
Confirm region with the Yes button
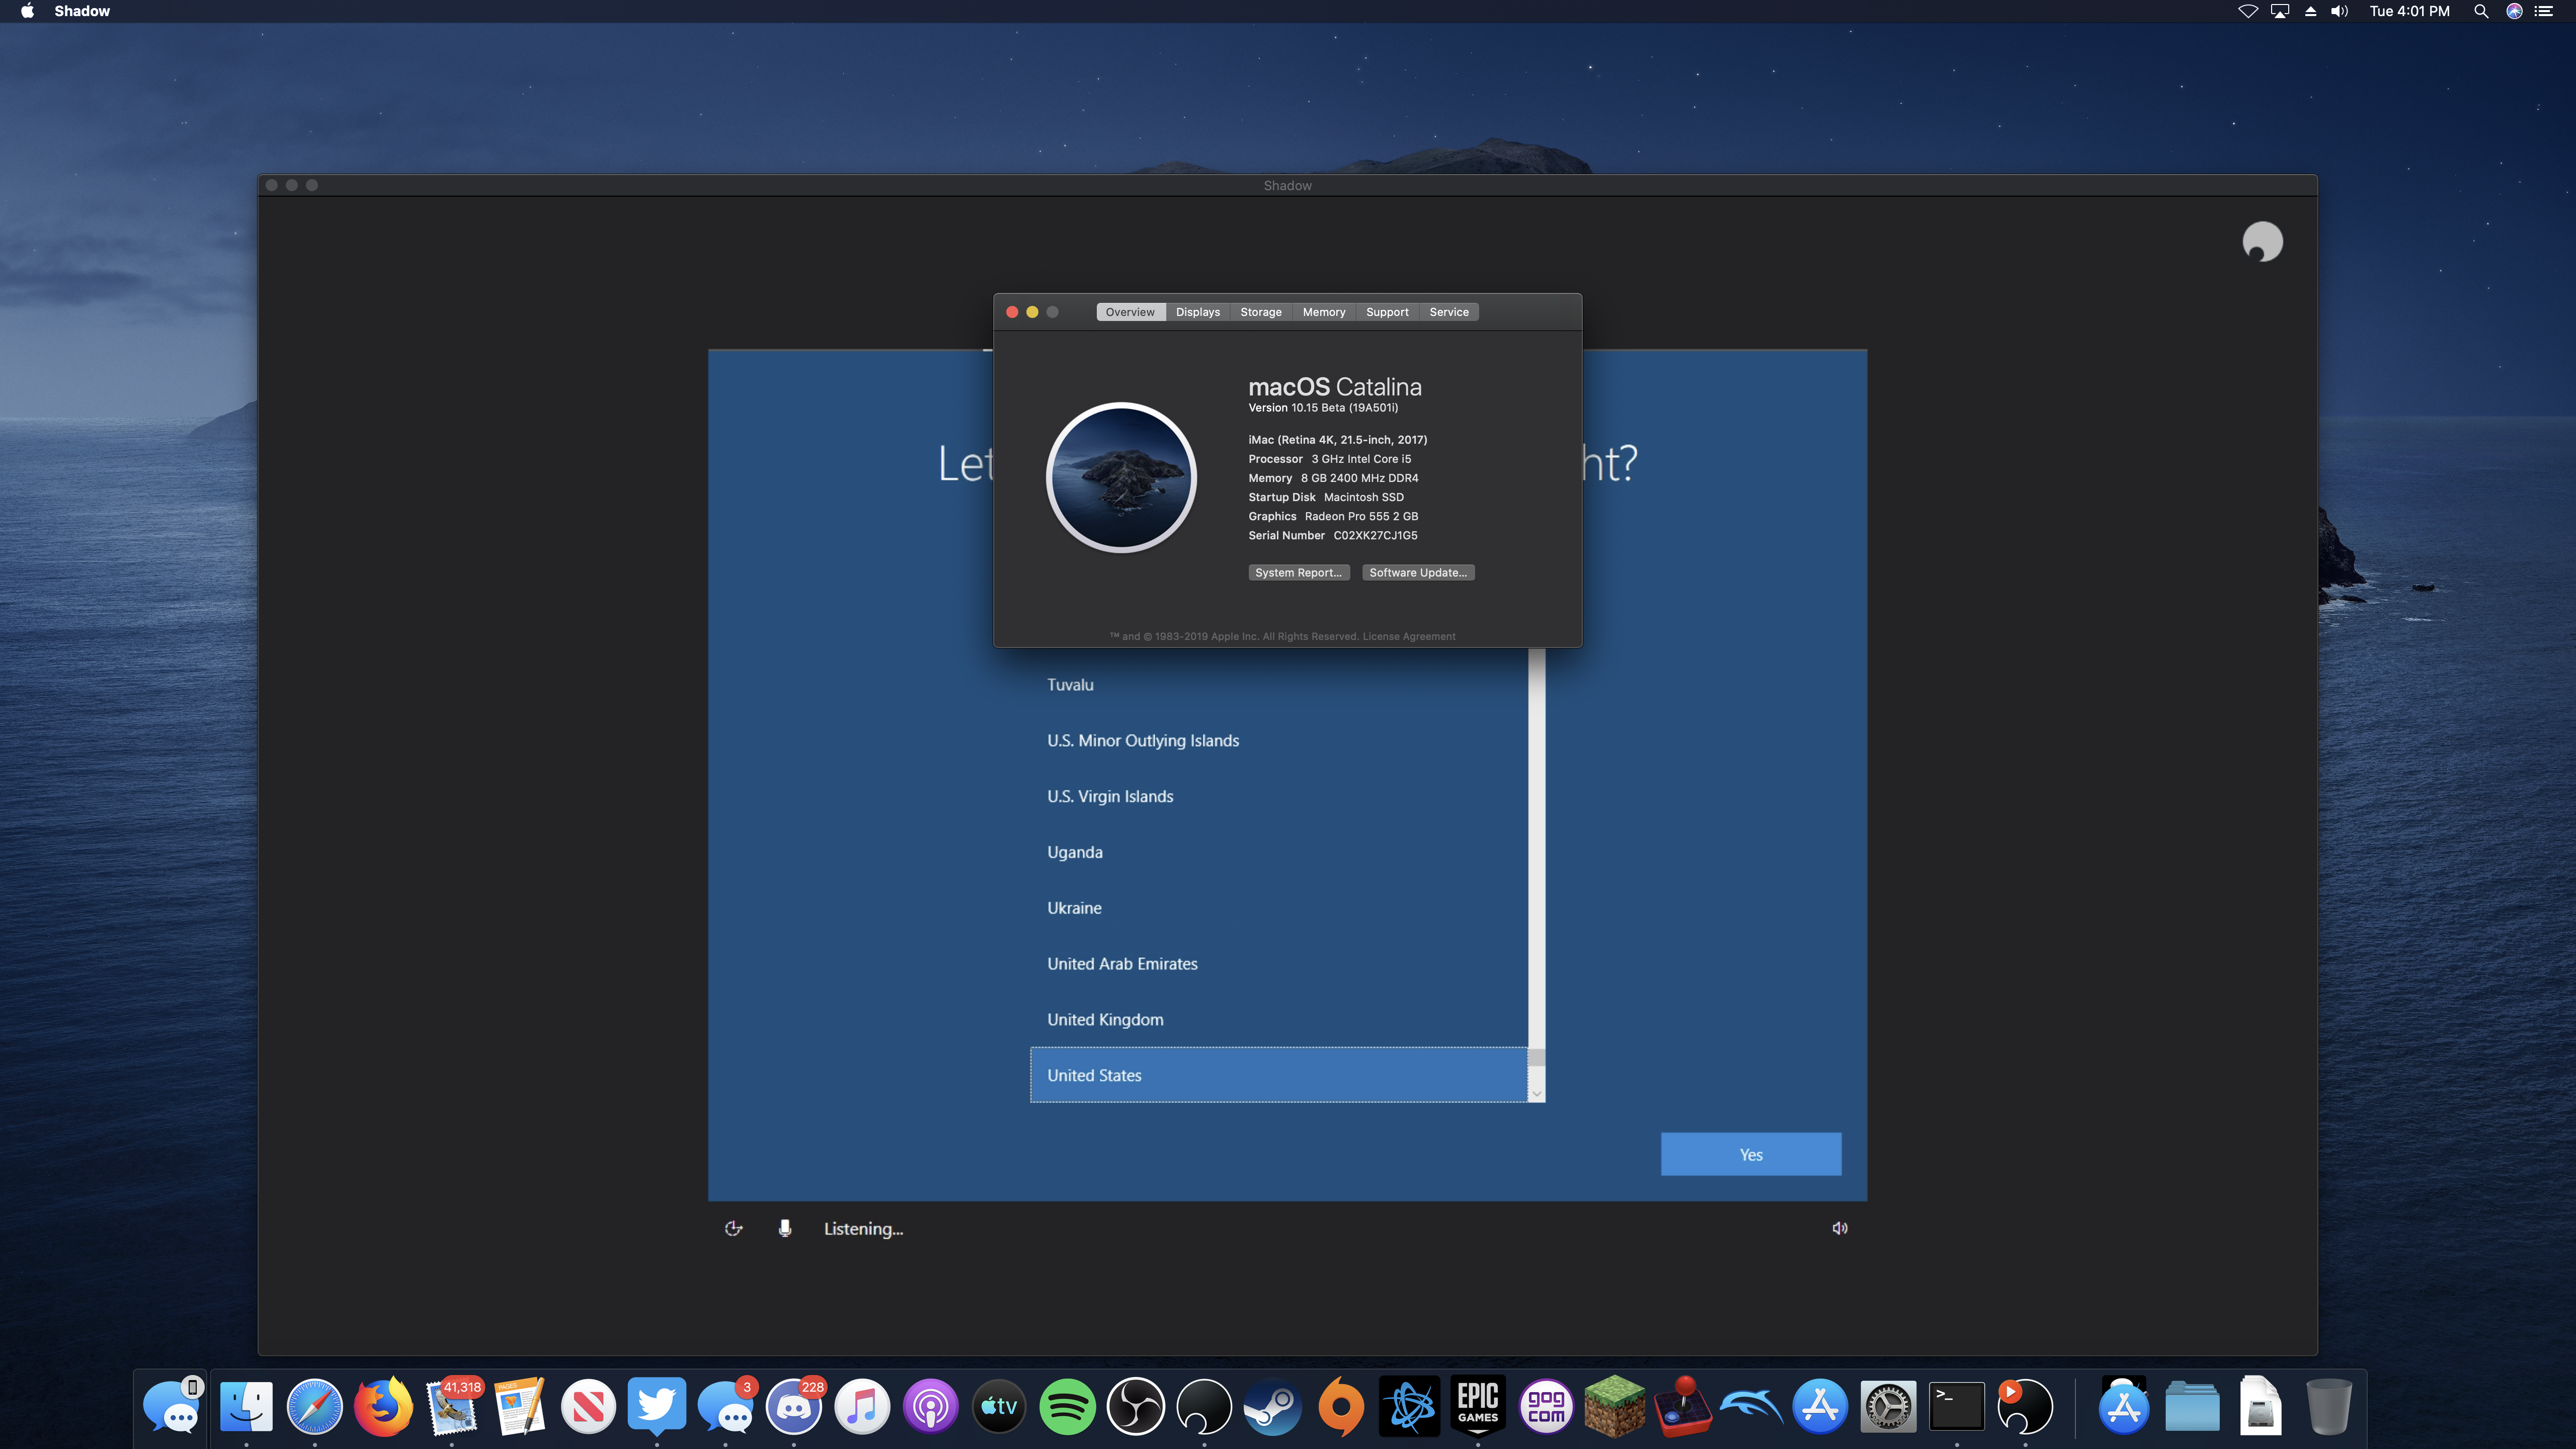click(x=1750, y=1154)
